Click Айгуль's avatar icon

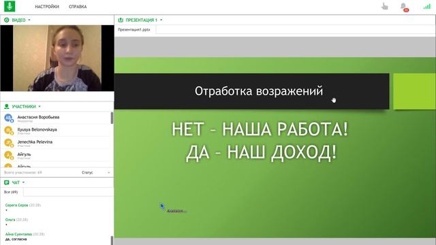click(x=8, y=154)
